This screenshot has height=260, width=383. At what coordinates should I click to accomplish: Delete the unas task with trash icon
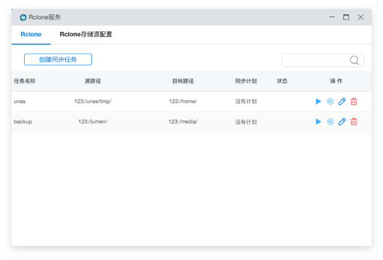click(x=354, y=101)
